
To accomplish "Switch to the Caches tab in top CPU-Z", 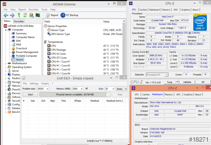I will coord(143,10).
